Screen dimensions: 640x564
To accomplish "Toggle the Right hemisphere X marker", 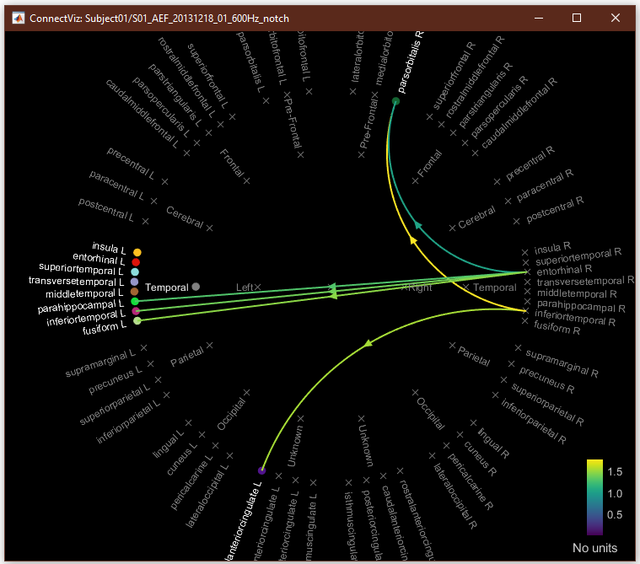I will tap(404, 287).
